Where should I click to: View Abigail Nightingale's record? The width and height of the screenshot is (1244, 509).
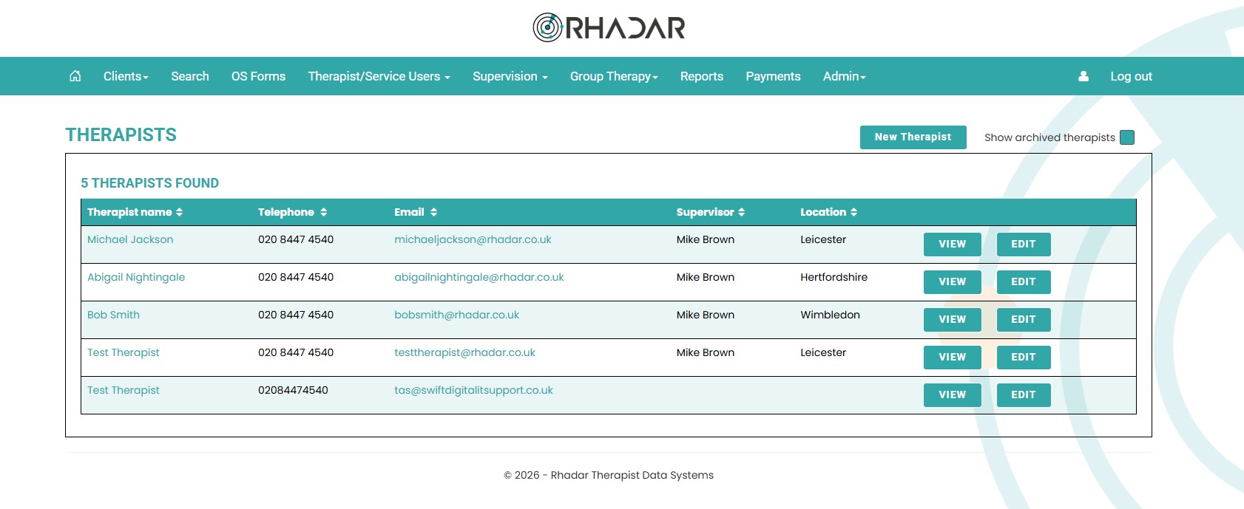[x=952, y=282]
